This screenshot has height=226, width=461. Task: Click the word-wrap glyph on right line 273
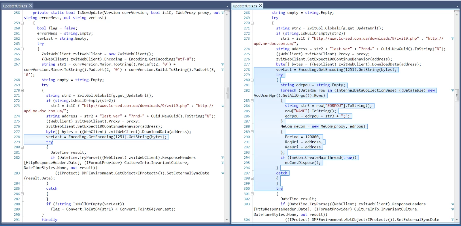click(453, 39)
